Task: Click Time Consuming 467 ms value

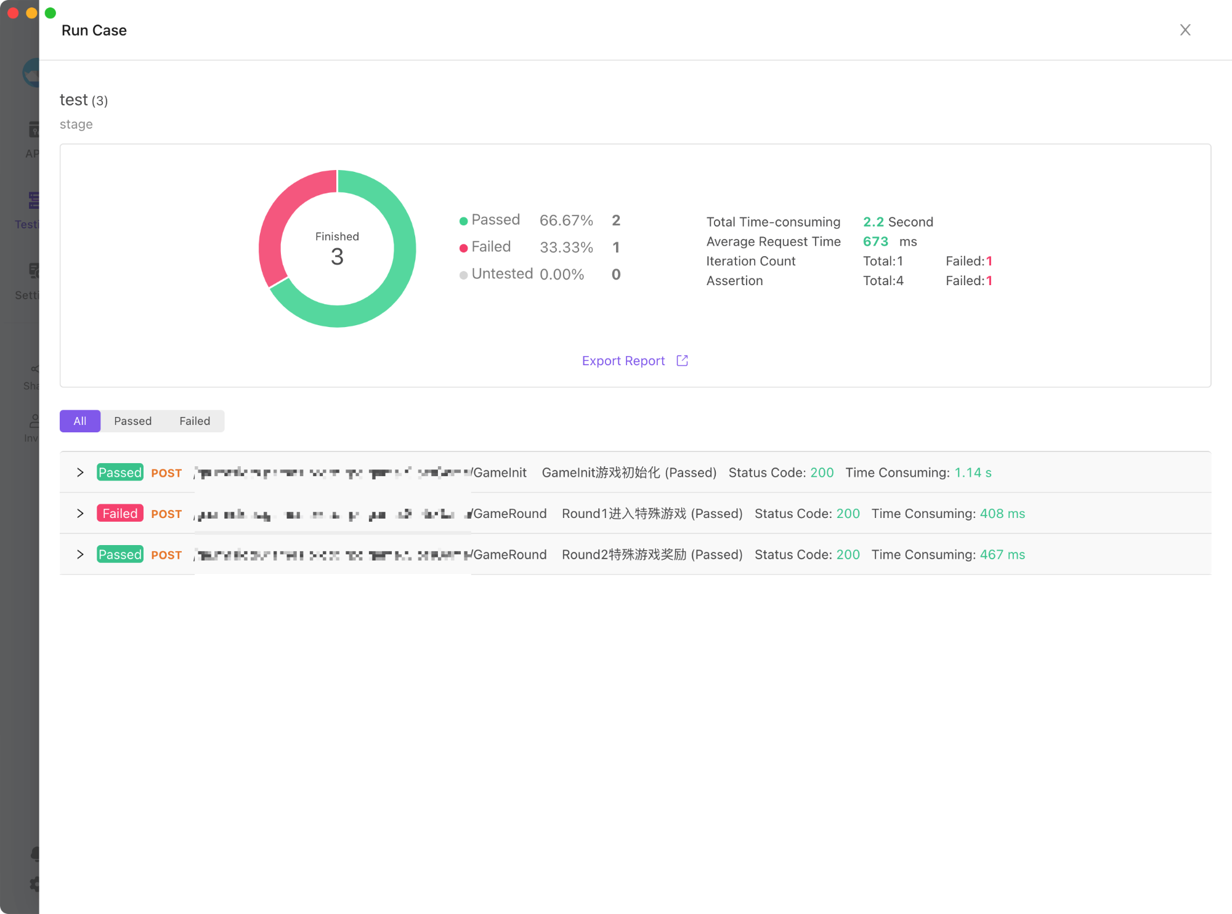Action: click(x=1002, y=554)
